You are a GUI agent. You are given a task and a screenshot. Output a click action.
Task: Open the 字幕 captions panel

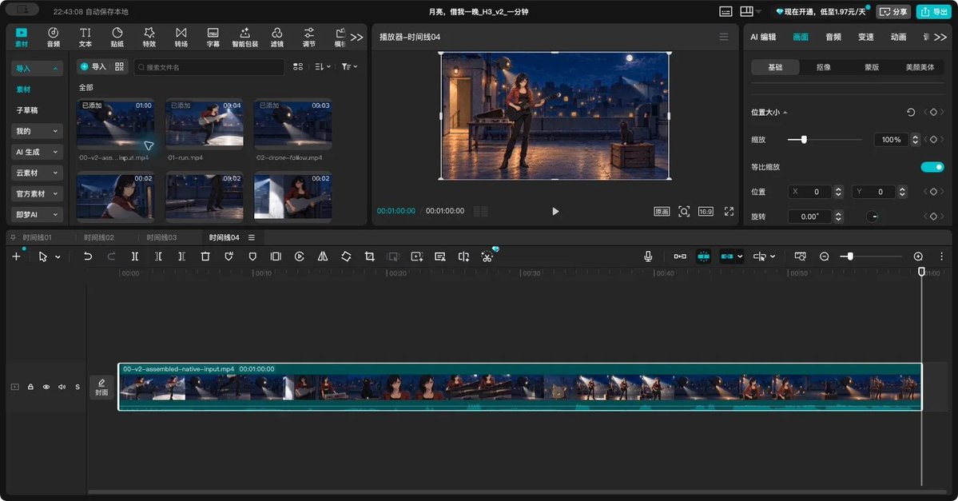point(213,37)
